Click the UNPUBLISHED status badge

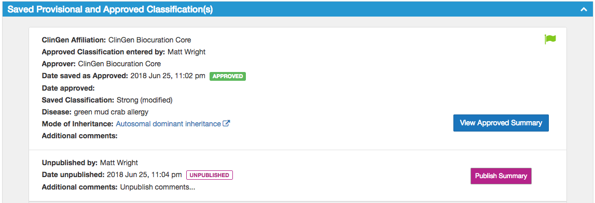click(x=209, y=175)
